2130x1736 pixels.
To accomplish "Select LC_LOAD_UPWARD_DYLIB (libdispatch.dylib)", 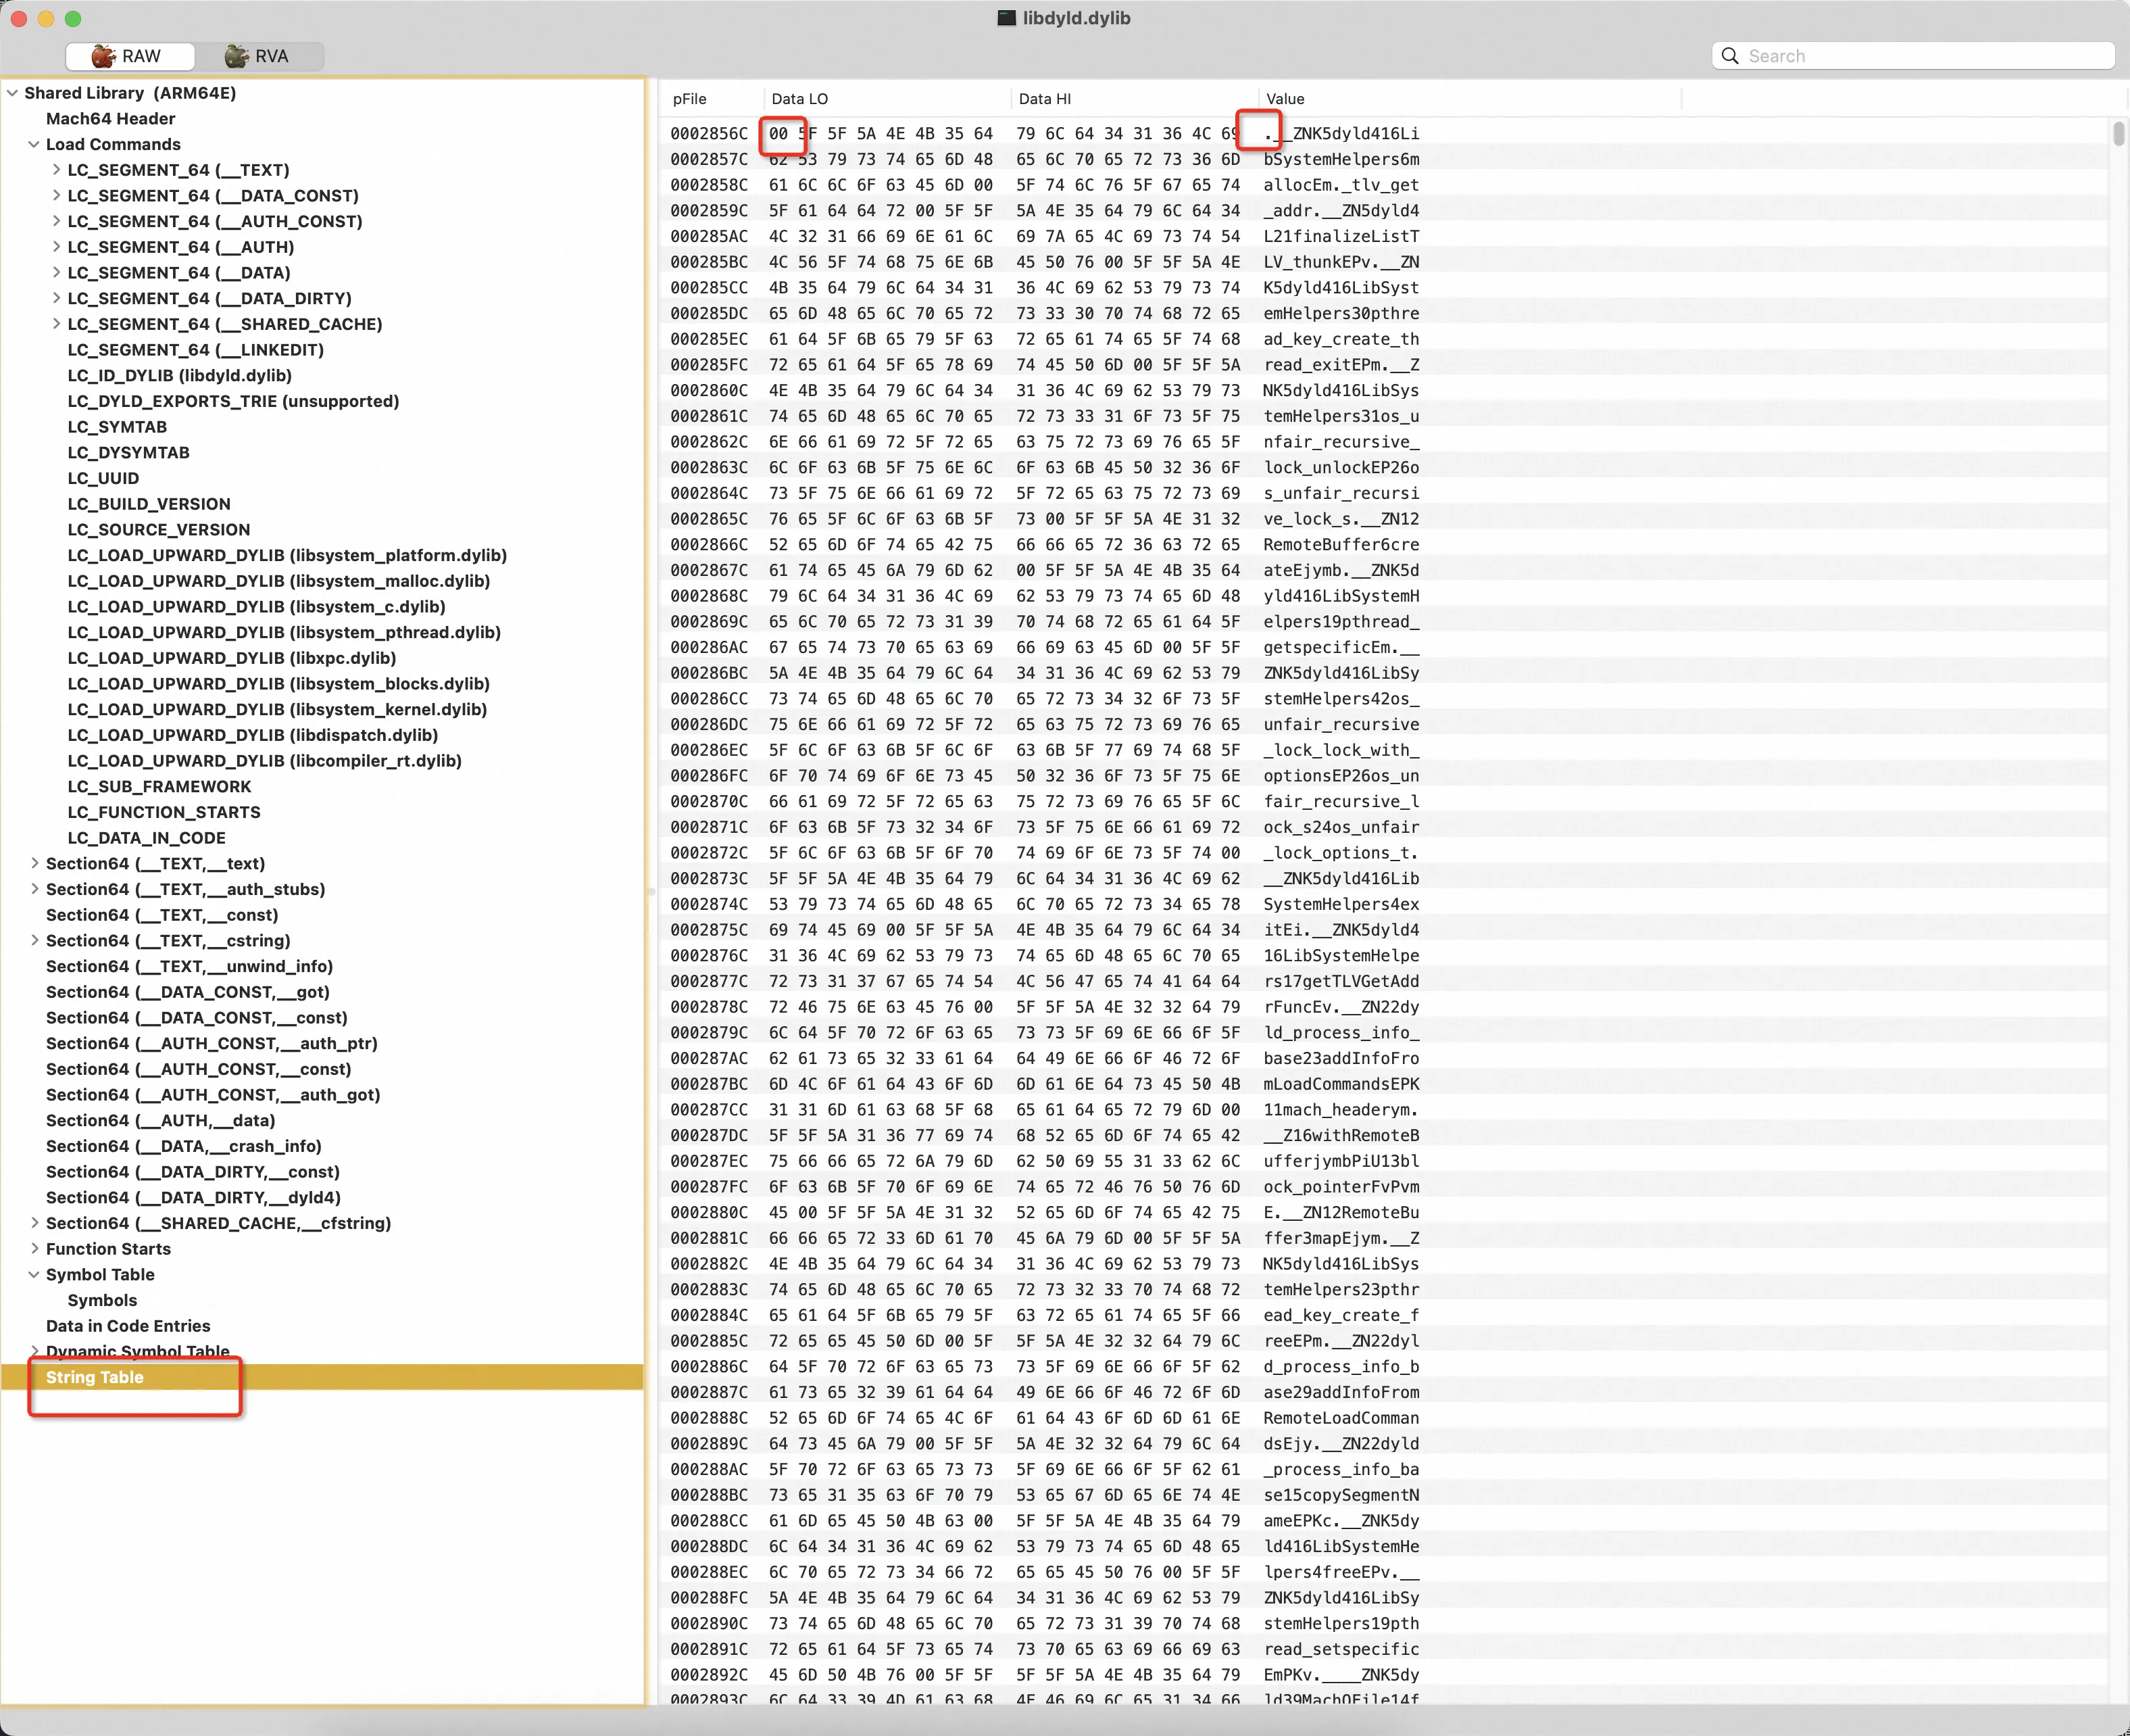I will [253, 735].
